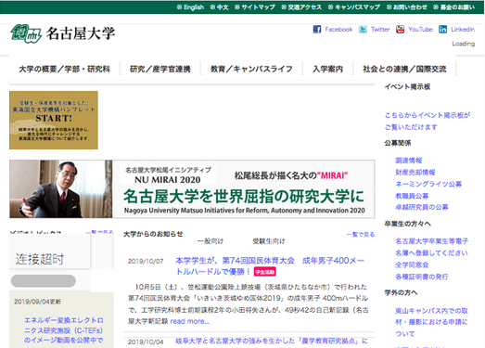Image resolution: width=485 pixels, height=348 pixels.
Task: Click the Facebook text link
Action: [338, 30]
